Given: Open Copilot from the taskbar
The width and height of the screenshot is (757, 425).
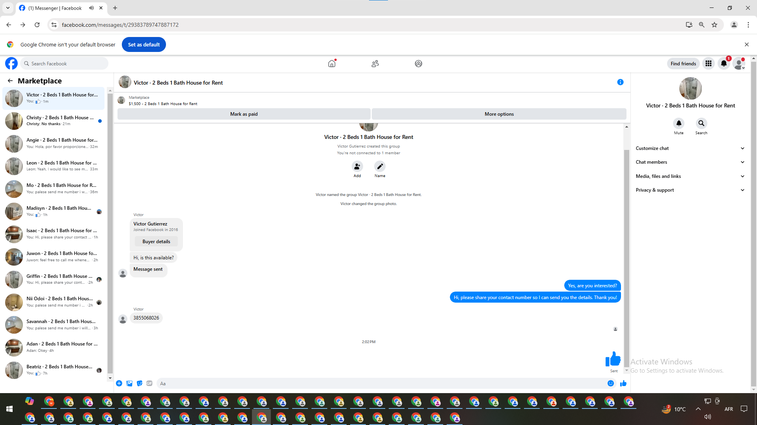Looking at the screenshot, I should 30,401.
